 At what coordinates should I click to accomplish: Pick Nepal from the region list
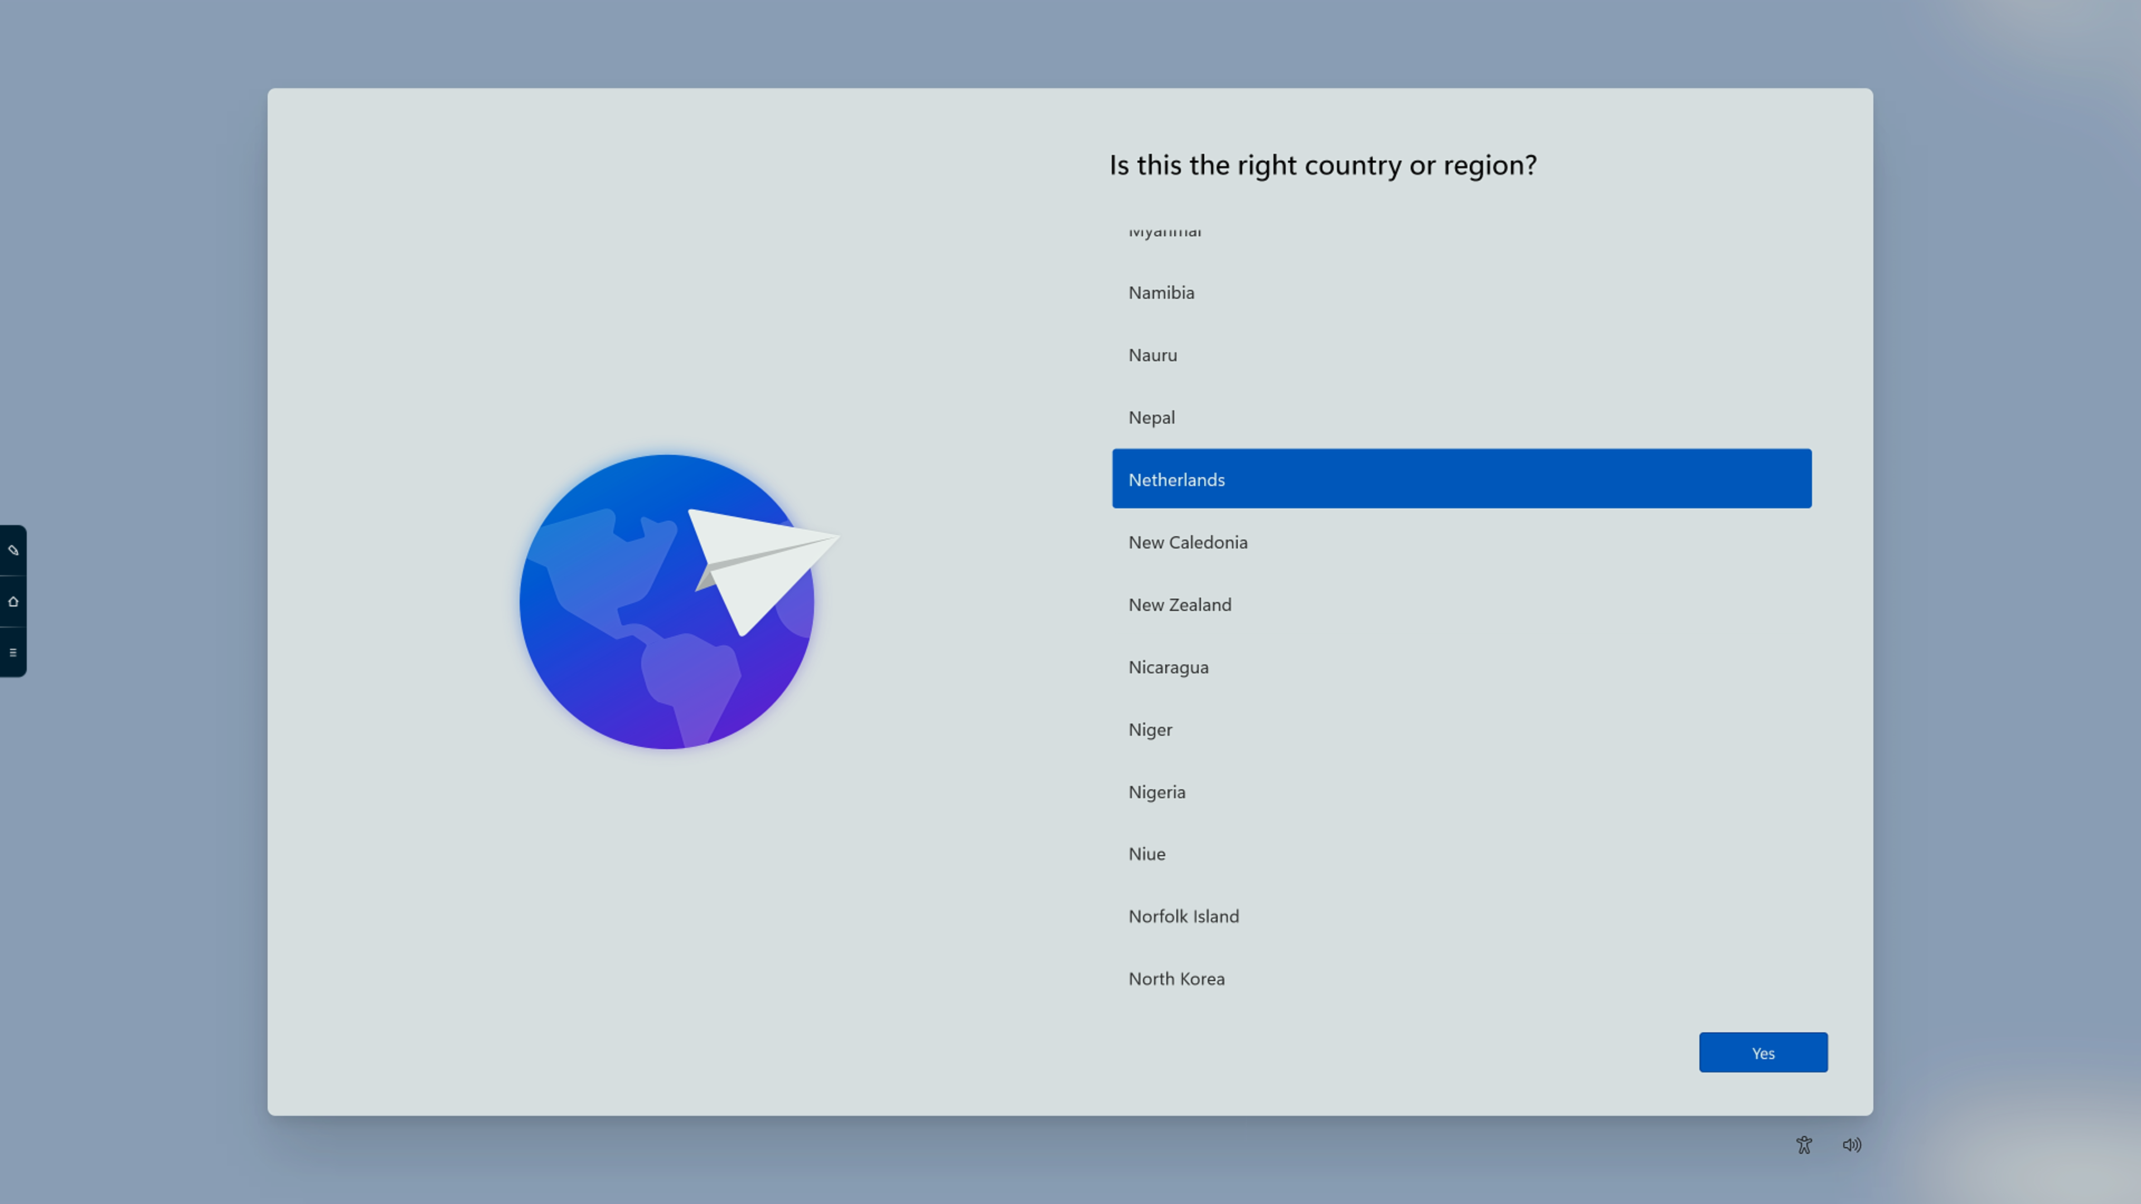[1151, 417]
